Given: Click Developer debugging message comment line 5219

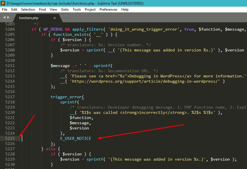Looking at the screenshot, I should pos(158,107).
